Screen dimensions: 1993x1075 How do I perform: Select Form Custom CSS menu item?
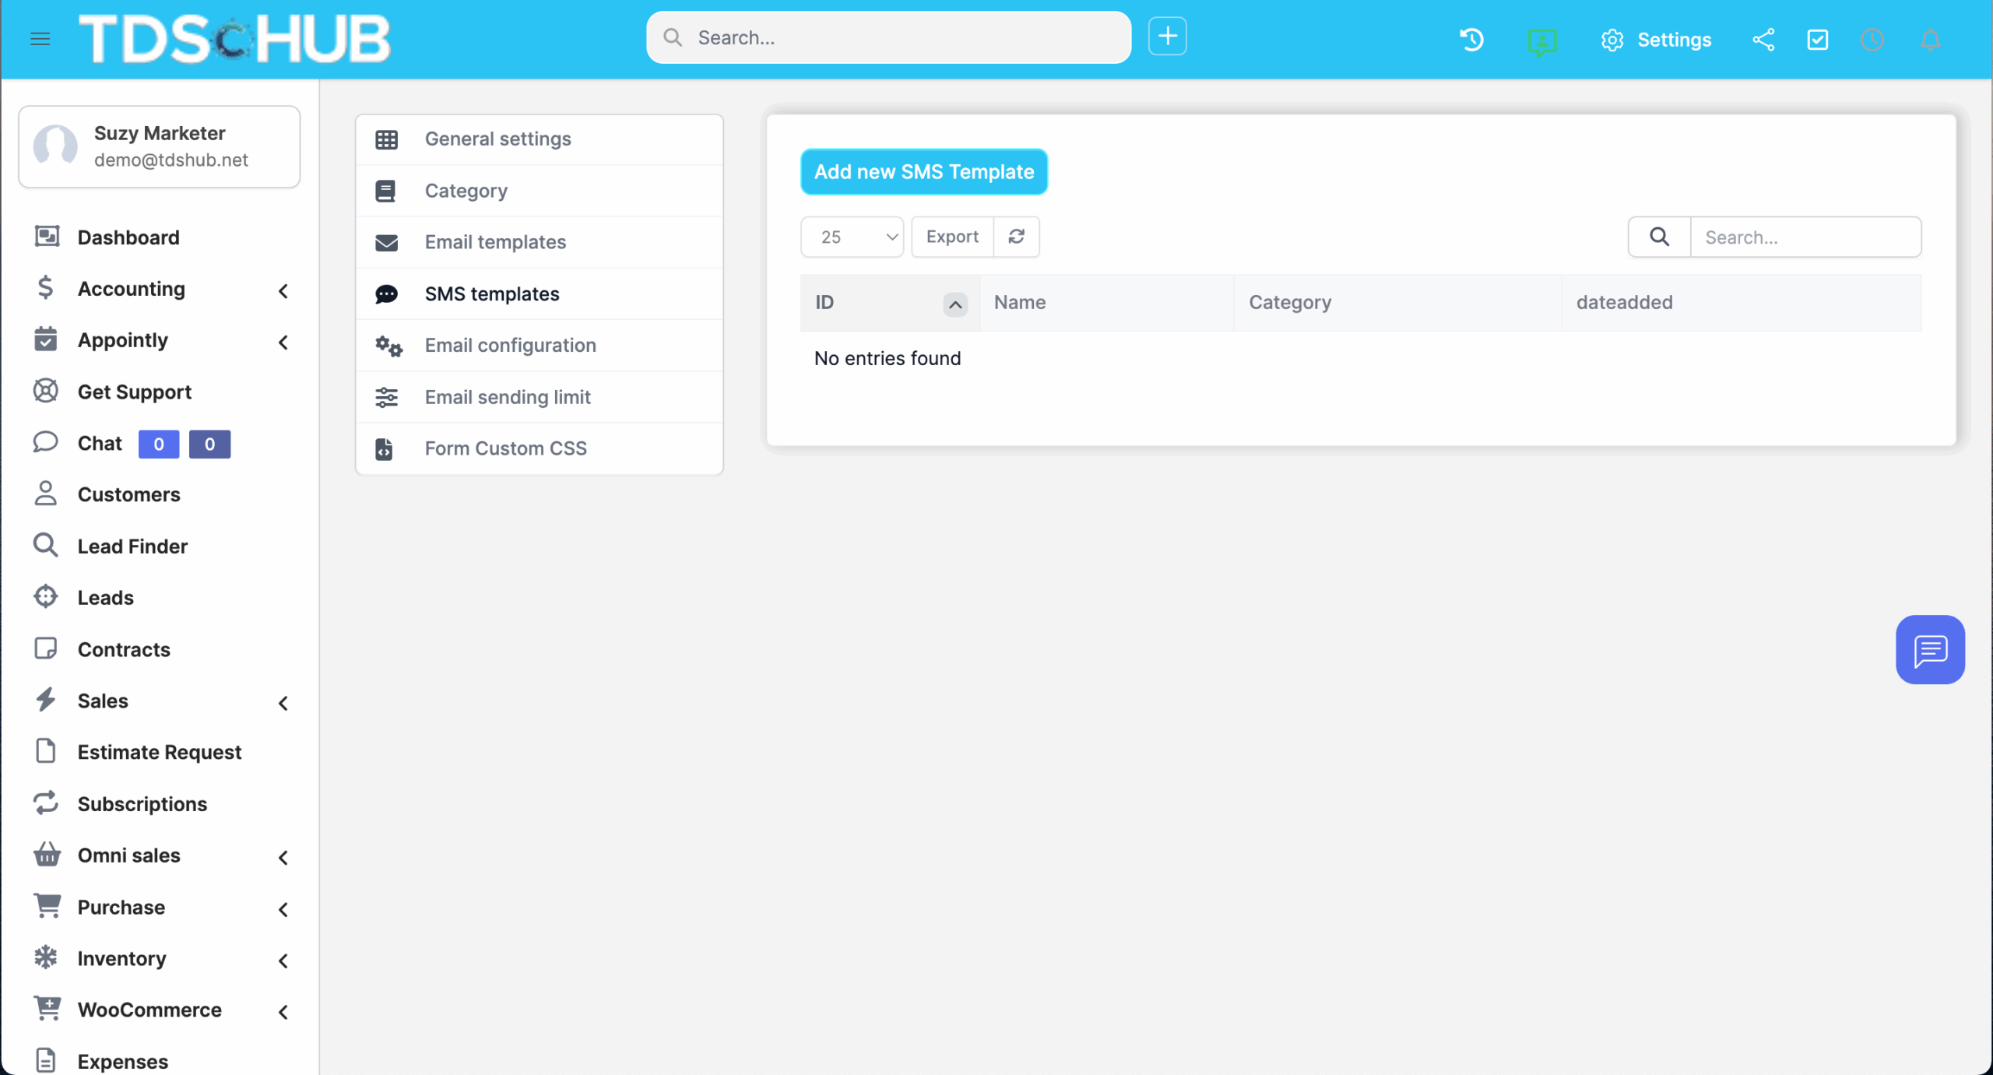point(505,448)
